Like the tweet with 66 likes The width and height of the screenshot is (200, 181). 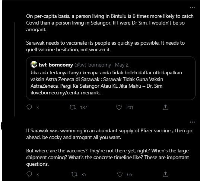[x=120, y=174]
